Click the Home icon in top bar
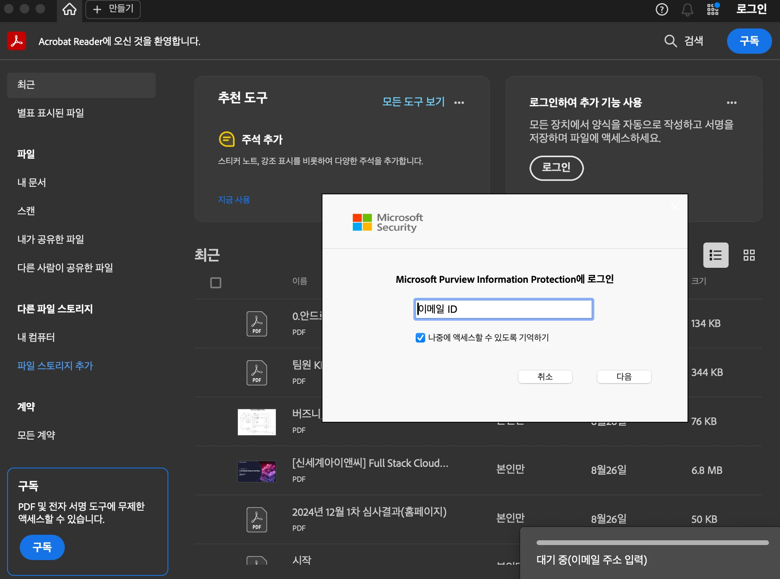The width and height of the screenshot is (780, 579). [70, 9]
